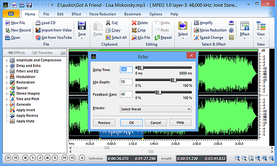Click Select All in Clipboard group
This screenshot has height=166, width=277.
116,38
